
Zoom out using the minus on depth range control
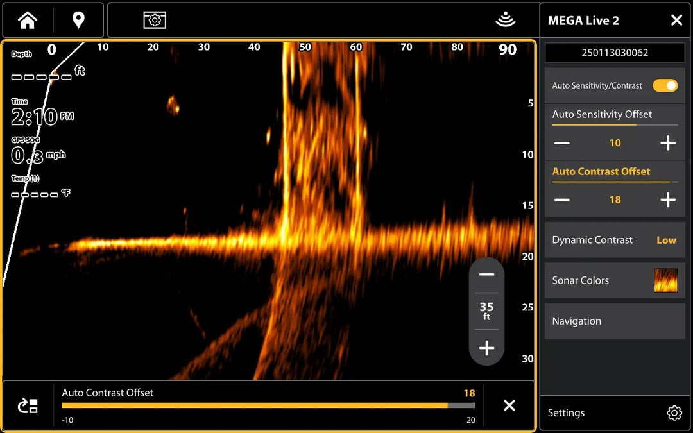pyautogui.click(x=486, y=273)
